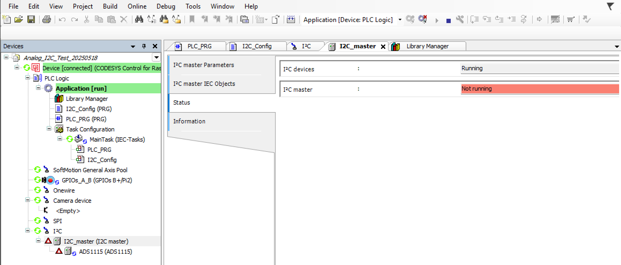Select ADS1115 (ADS1115) in device tree
621x265 pixels.
tap(105, 252)
